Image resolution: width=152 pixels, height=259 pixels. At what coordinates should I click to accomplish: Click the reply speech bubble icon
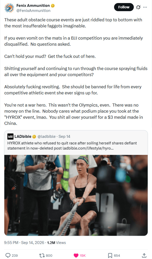click(8, 255)
